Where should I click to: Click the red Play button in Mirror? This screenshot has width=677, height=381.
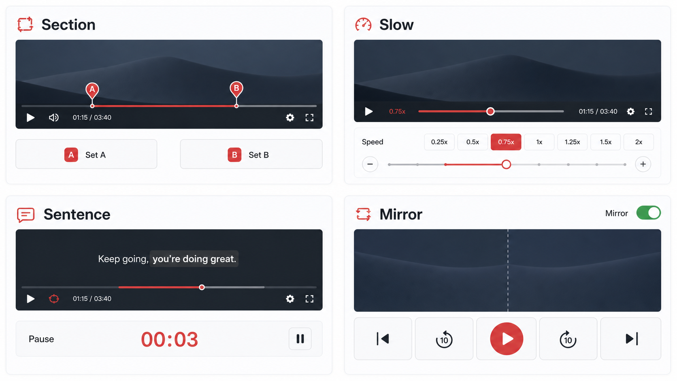[x=507, y=339]
